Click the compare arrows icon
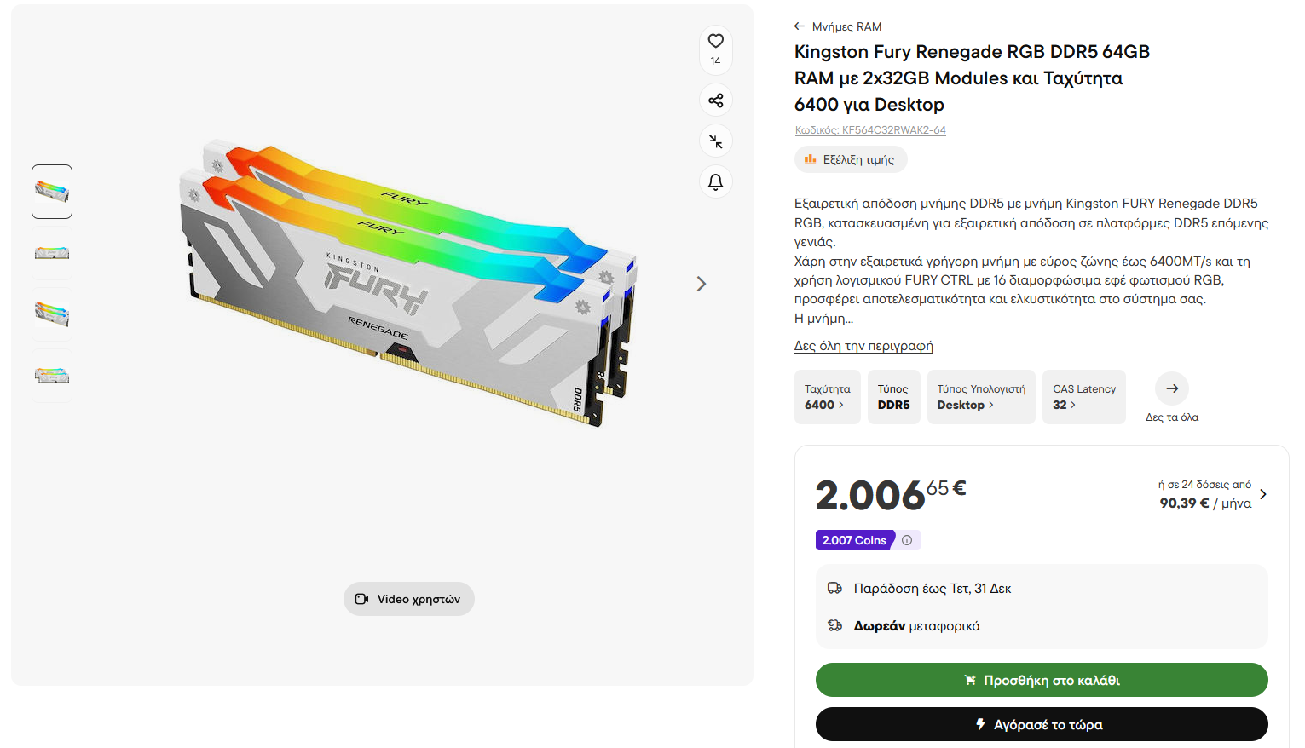Screen dimensions: 1305x748 [x=715, y=141]
